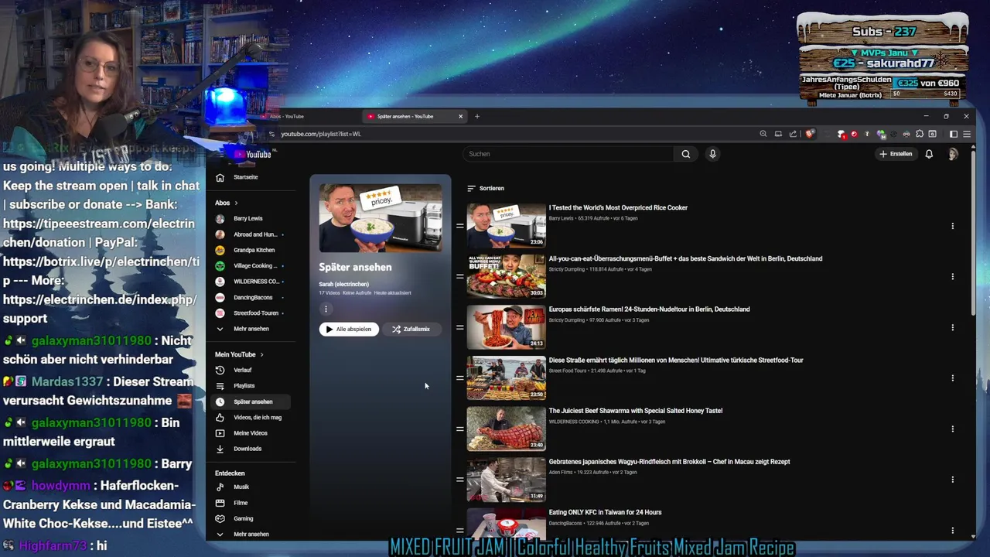Expand Mehr ansehen under subscriptions
Image resolution: width=990 pixels, height=557 pixels.
coord(251,329)
